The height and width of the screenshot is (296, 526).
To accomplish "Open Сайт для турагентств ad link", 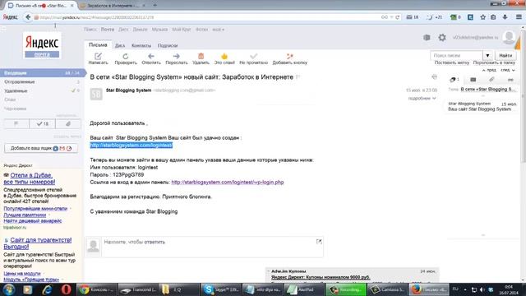I will pyautogui.click(x=38, y=243).
